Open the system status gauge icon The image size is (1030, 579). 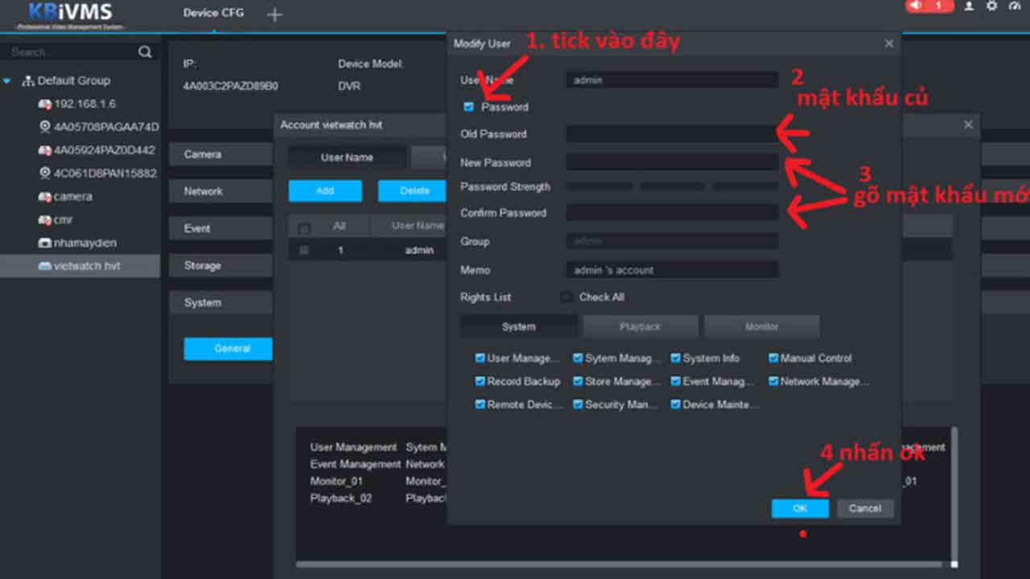1014,6
